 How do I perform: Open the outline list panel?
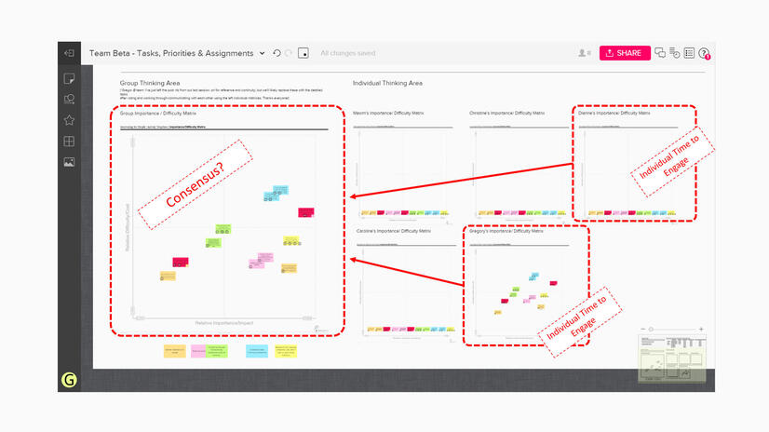pos(689,53)
